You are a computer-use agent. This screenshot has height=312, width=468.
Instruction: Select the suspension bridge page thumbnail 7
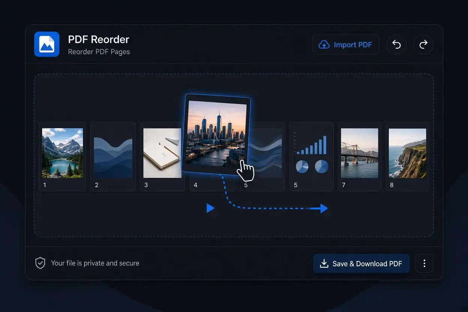point(359,156)
